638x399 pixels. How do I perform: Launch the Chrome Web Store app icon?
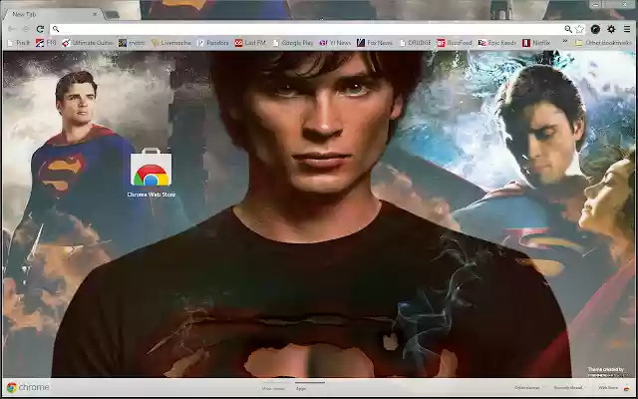151,173
